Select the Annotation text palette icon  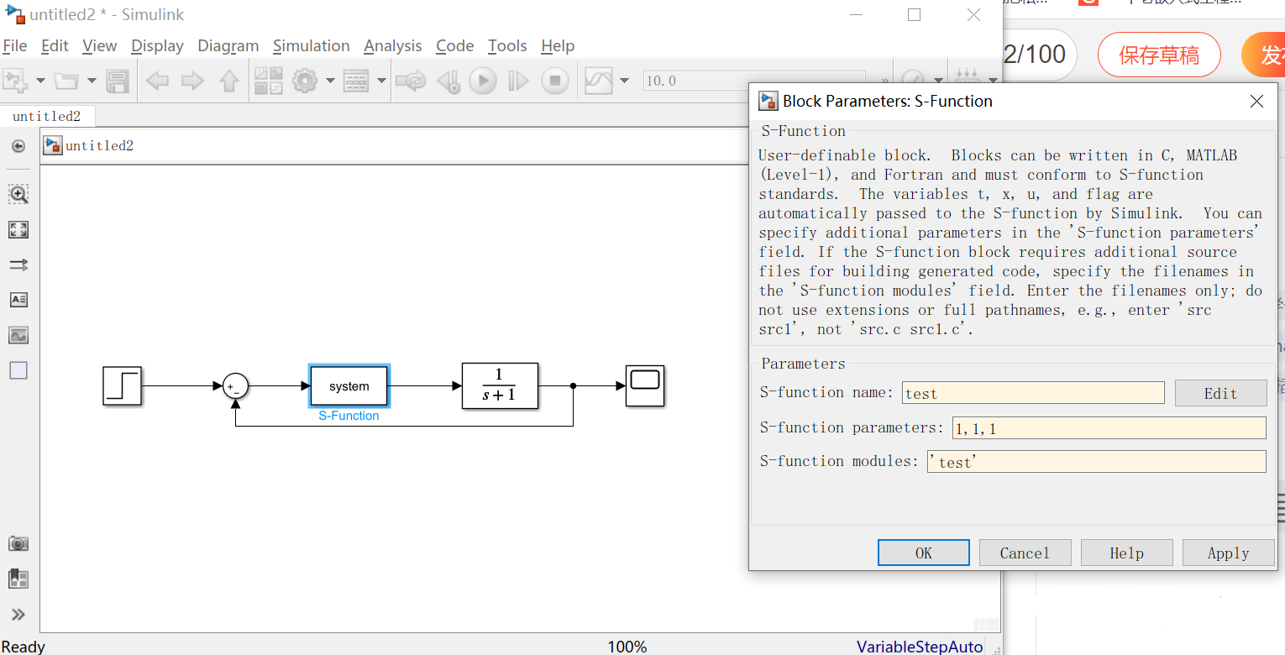tap(18, 300)
